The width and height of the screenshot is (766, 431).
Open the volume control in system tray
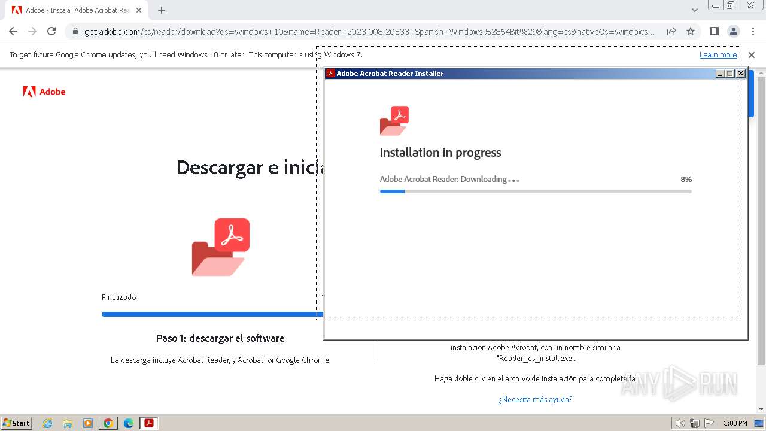pos(680,423)
